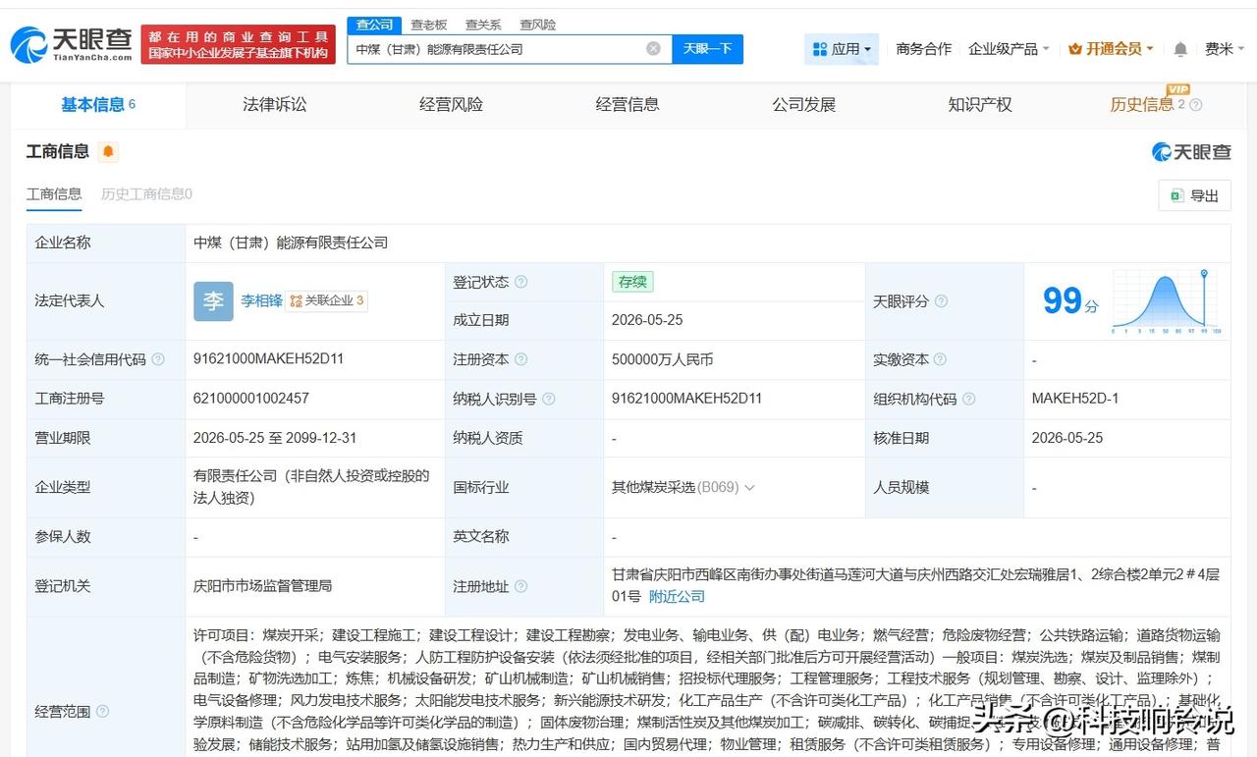Viewport: 1257px width, 757px height.
Task: Open the 商务合作 link
Action: point(923,49)
